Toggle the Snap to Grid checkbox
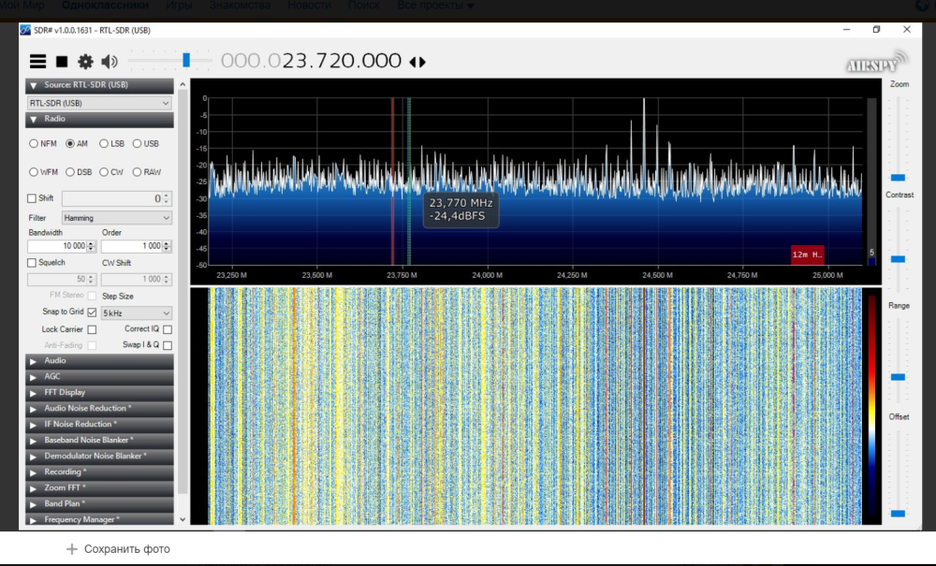 pos(92,312)
